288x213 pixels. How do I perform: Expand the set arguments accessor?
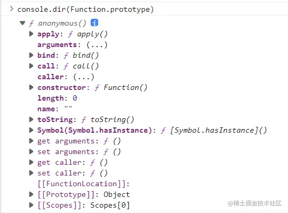[x=31, y=151]
